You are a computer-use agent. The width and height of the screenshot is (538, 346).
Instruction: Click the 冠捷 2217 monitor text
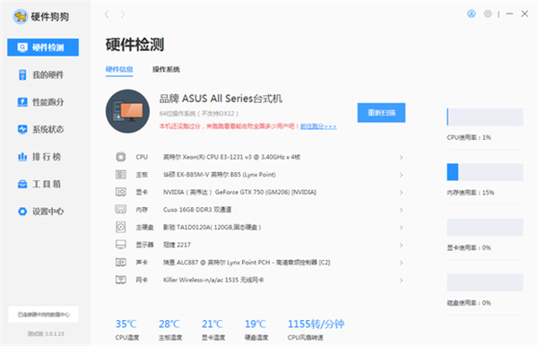177,245
